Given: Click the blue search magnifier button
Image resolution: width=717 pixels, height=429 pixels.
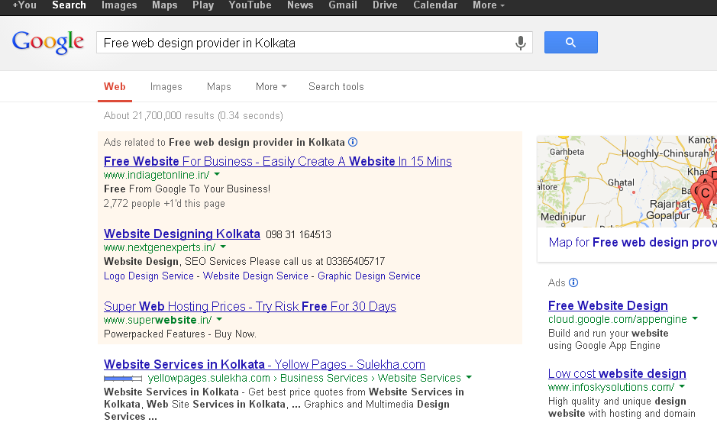Looking at the screenshot, I should coord(570,43).
